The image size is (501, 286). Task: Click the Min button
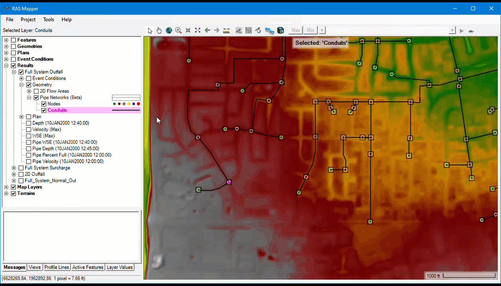click(310, 31)
